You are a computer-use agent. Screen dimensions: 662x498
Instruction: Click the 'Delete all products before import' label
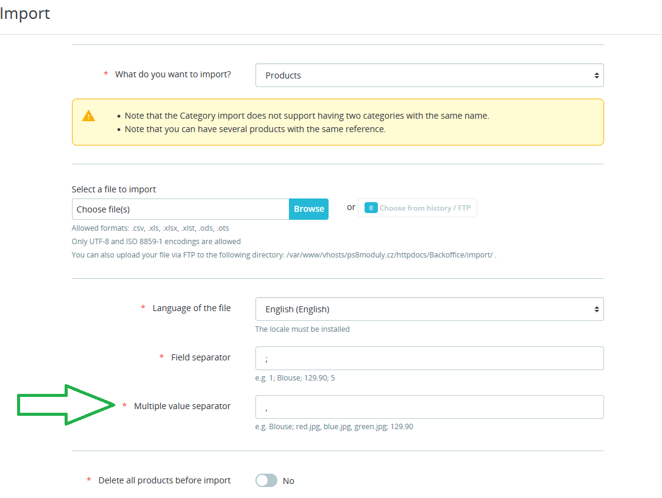tap(164, 480)
